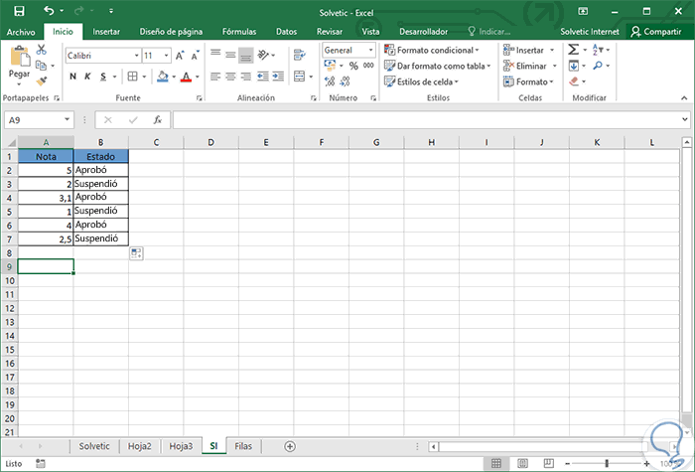Select the Page Layout view button
The height and width of the screenshot is (472, 695).
(522, 464)
